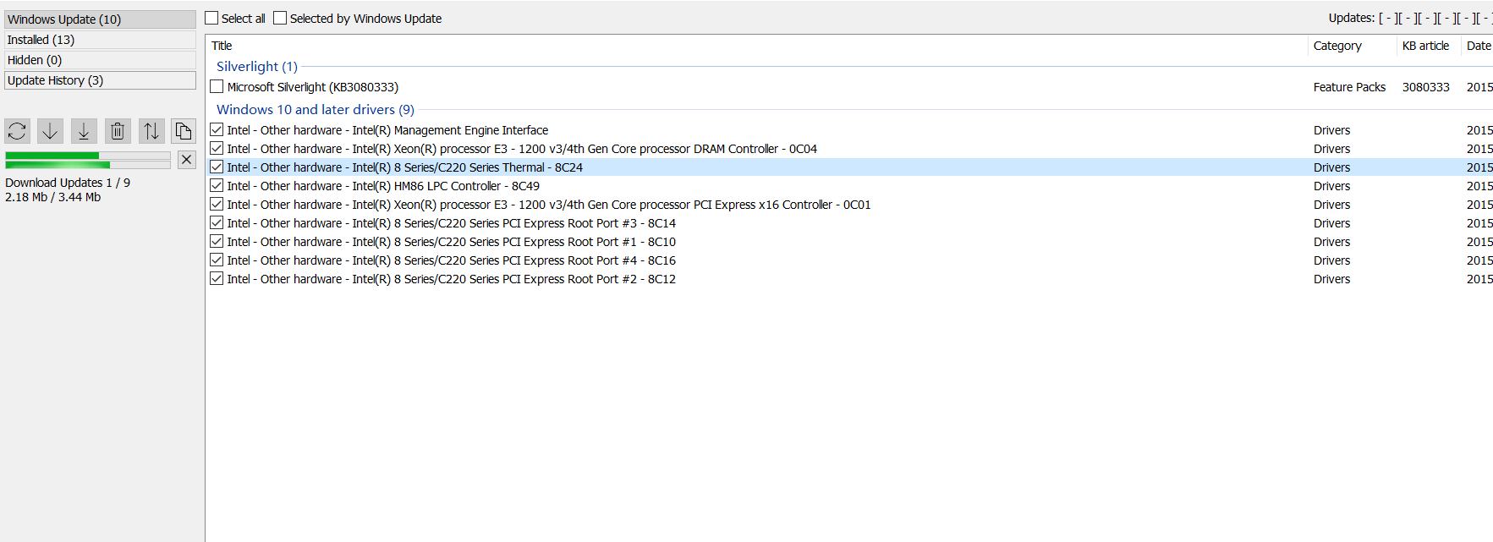Click the refresh check-for-updates icon
Screen dimensions: 1493x542
coord(17,131)
